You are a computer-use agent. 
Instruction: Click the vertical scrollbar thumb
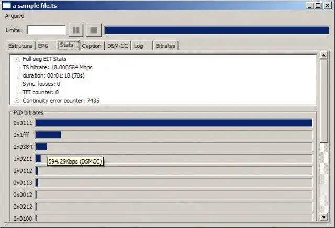[x=324, y=101]
